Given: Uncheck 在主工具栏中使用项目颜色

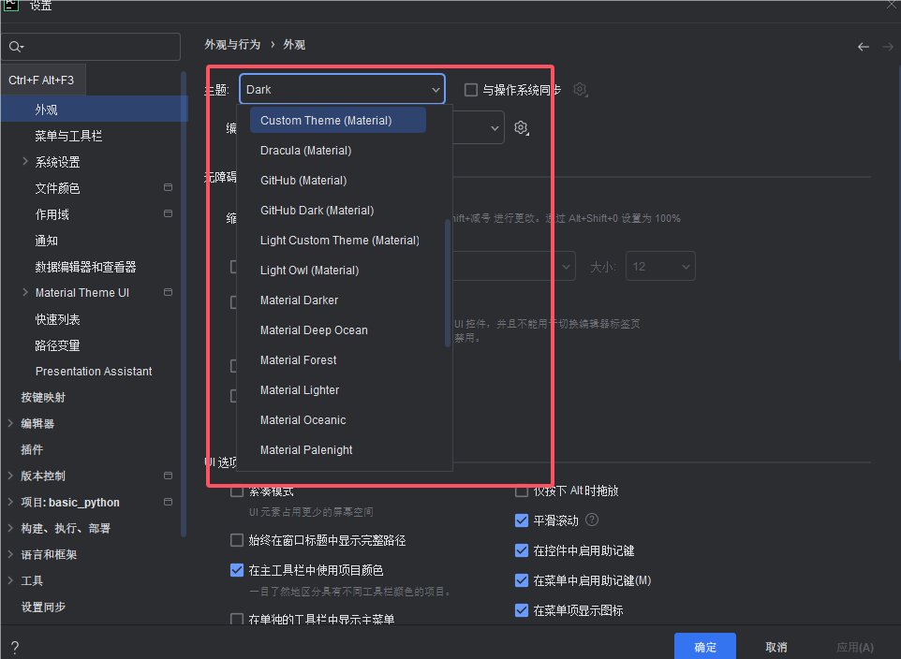Looking at the screenshot, I should [x=237, y=570].
